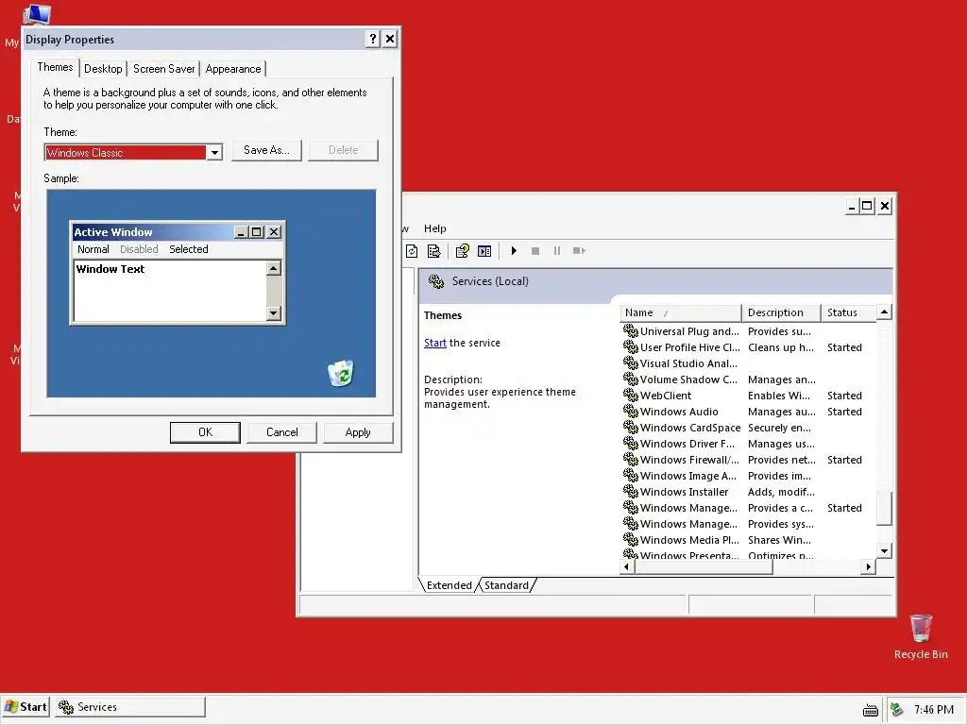This screenshot has width=967, height=725.
Task: Click Started status of Windows Firewall row
Action: [x=844, y=460]
